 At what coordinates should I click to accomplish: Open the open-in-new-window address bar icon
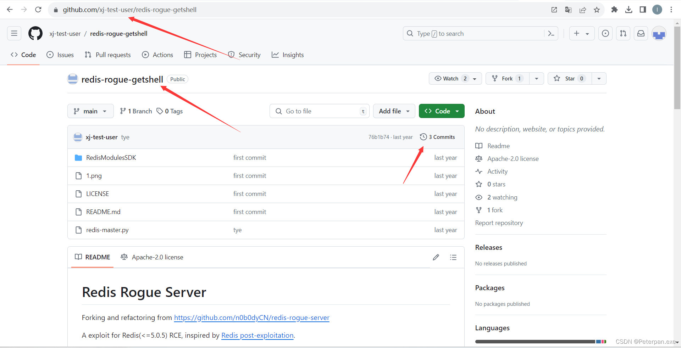[x=554, y=10]
